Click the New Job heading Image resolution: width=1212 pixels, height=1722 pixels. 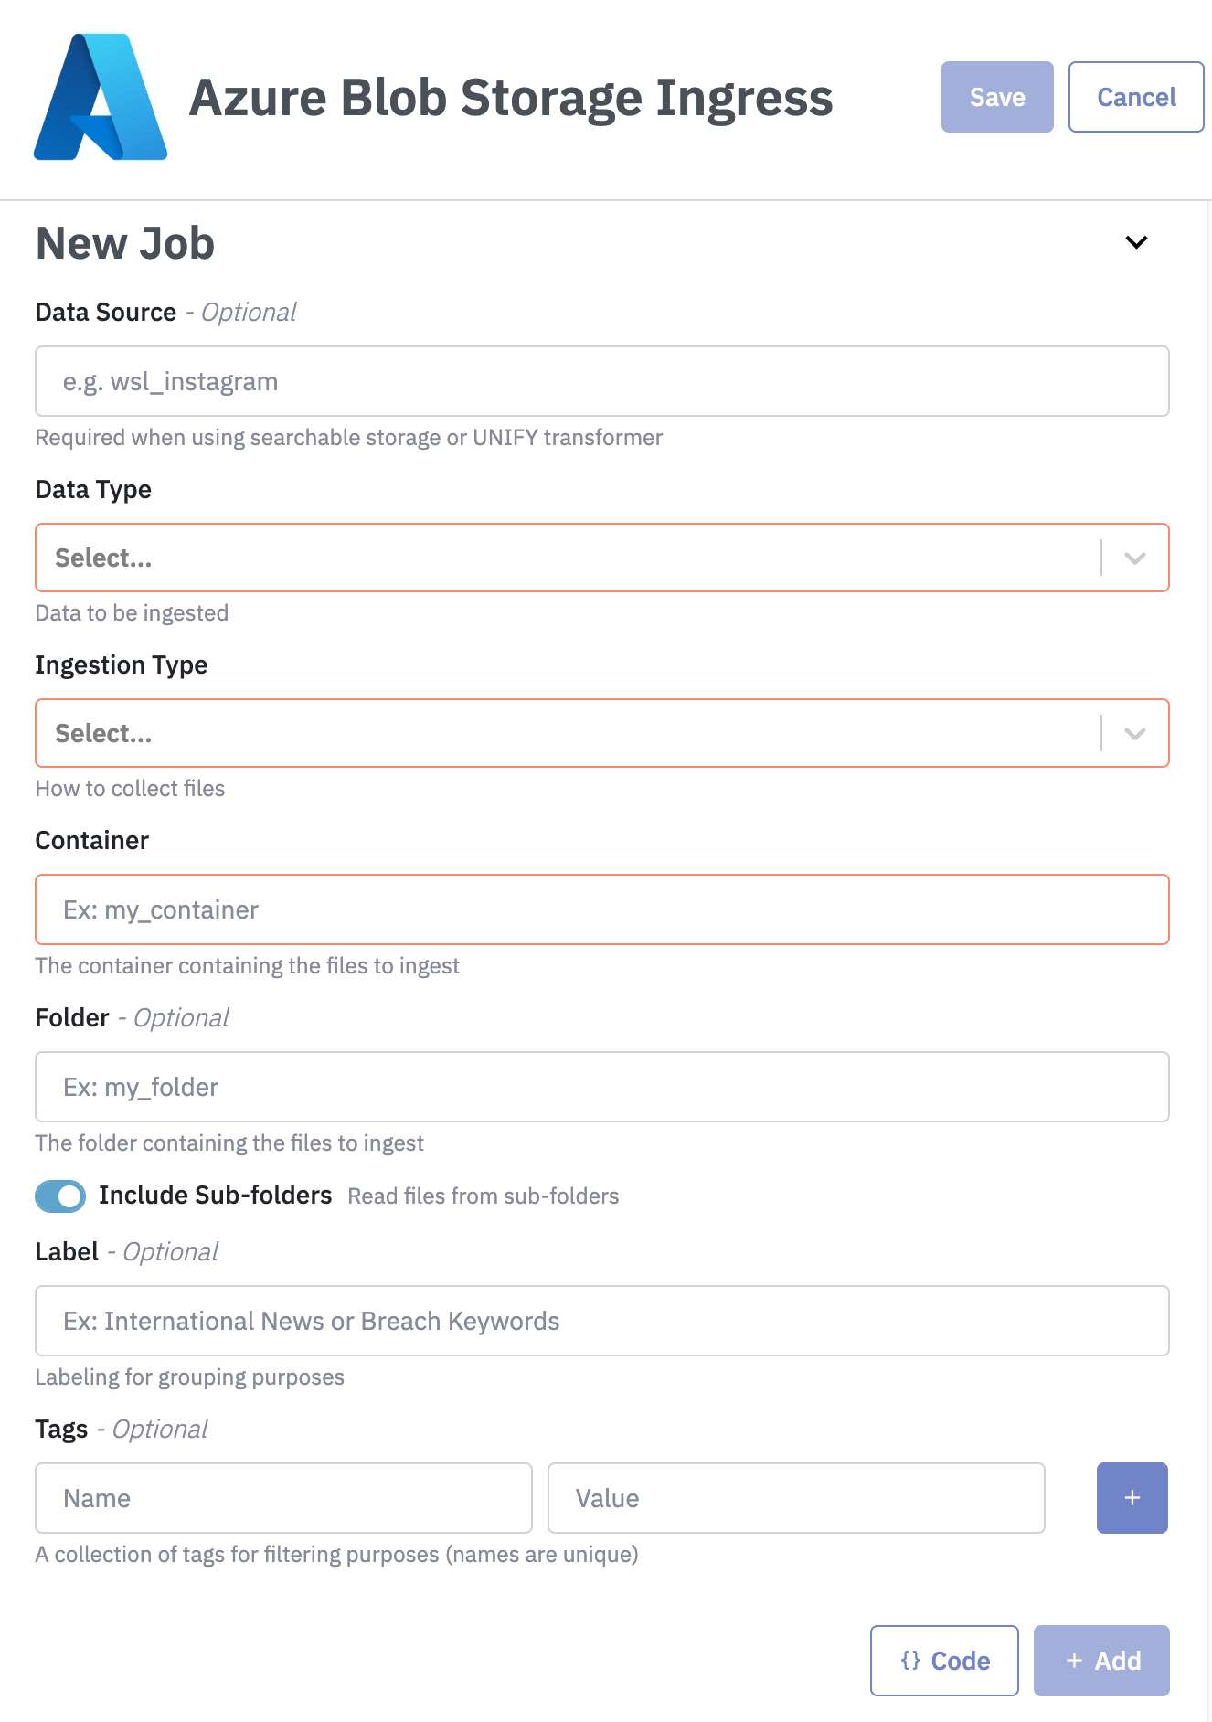tap(125, 244)
